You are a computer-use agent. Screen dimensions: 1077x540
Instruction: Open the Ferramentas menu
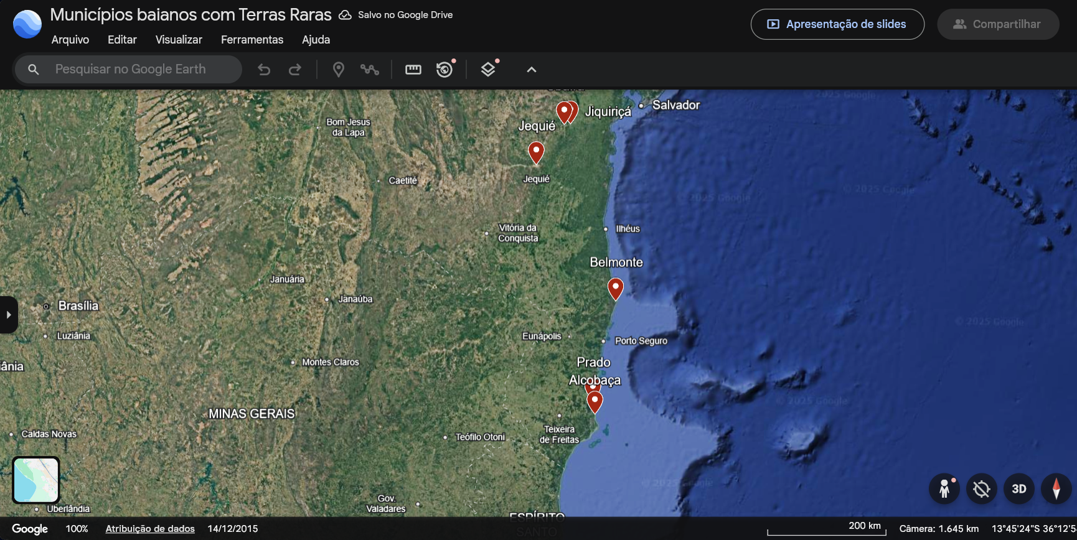pyautogui.click(x=252, y=40)
